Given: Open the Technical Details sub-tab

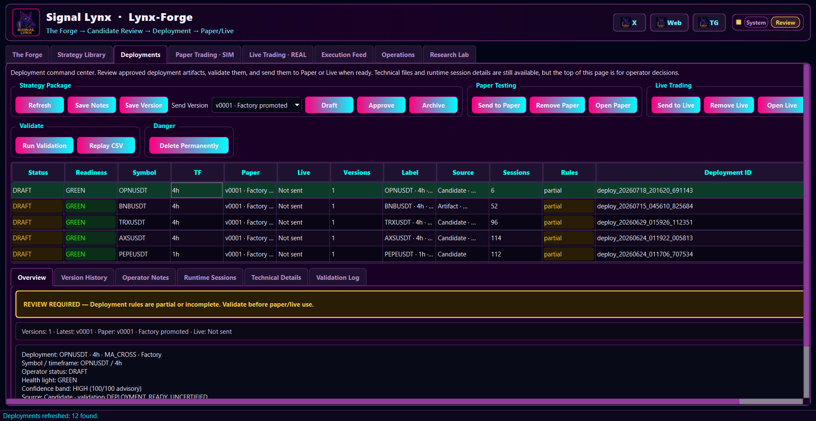Looking at the screenshot, I should (x=276, y=277).
